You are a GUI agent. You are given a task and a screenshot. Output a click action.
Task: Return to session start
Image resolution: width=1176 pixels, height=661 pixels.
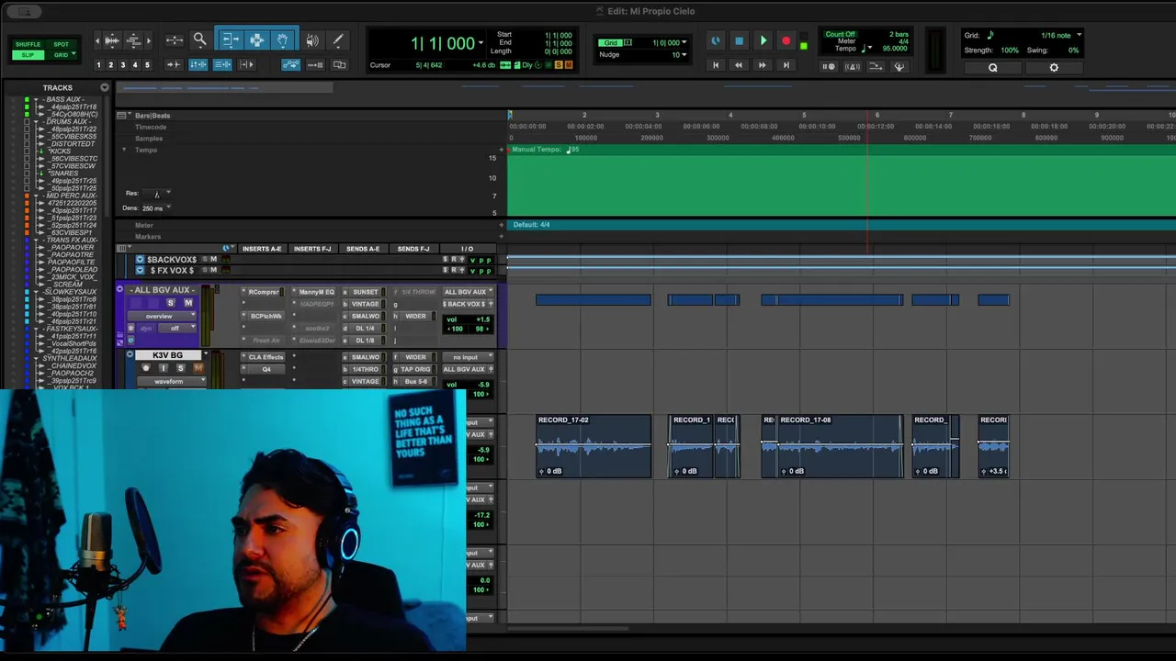[x=716, y=65]
